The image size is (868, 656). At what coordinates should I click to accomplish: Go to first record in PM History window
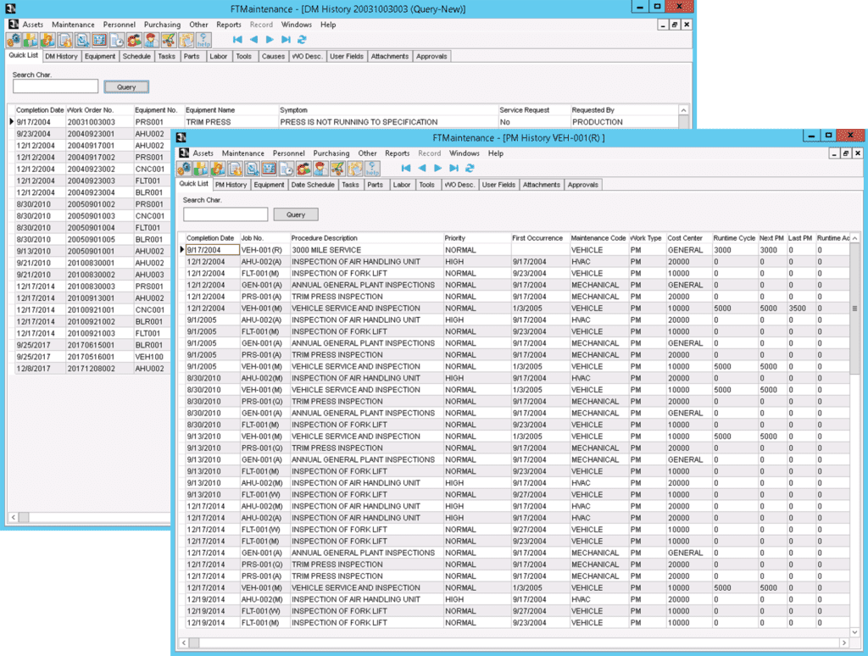pos(406,168)
